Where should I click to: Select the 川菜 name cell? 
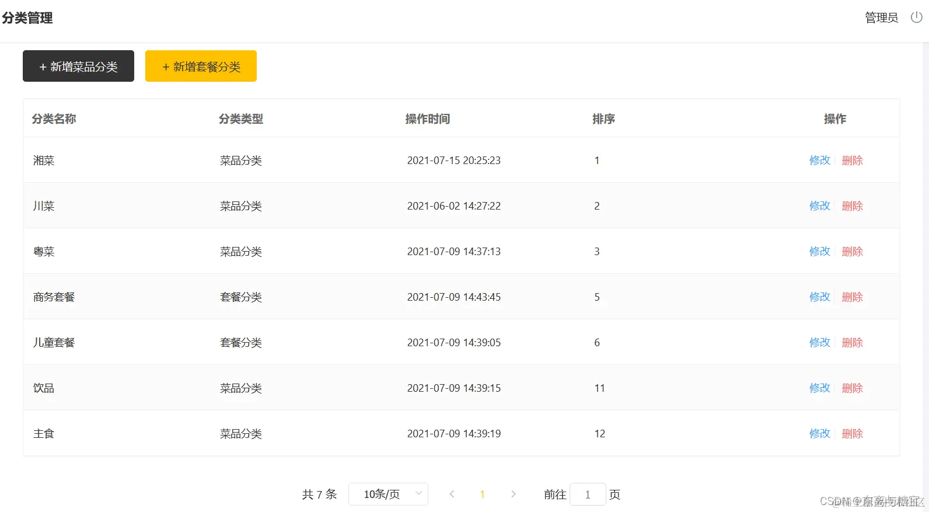tap(44, 206)
